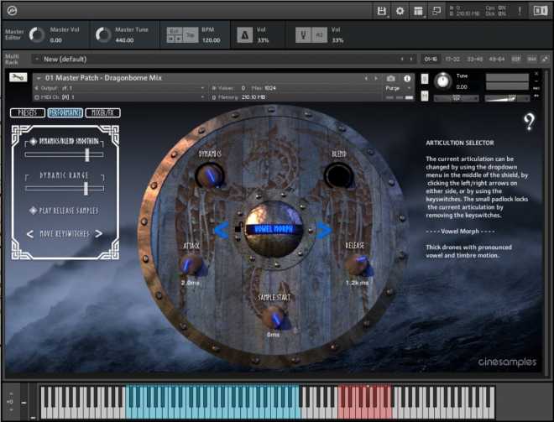The image size is (554, 422).
Task: Click the Tap tempo button
Action: point(190,35)
